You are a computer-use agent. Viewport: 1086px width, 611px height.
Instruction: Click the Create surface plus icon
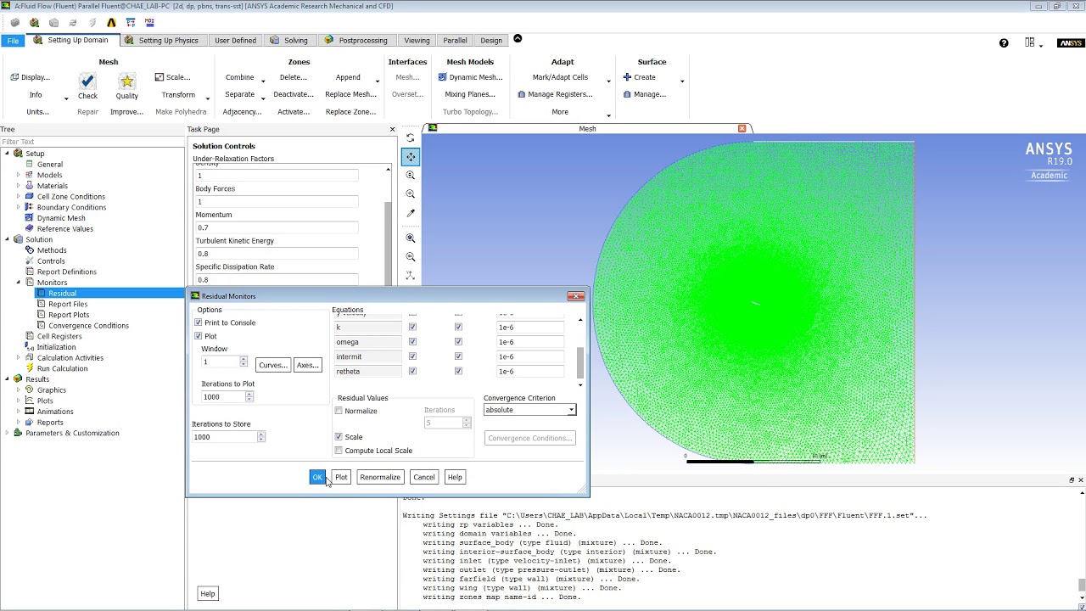(627, 77)
